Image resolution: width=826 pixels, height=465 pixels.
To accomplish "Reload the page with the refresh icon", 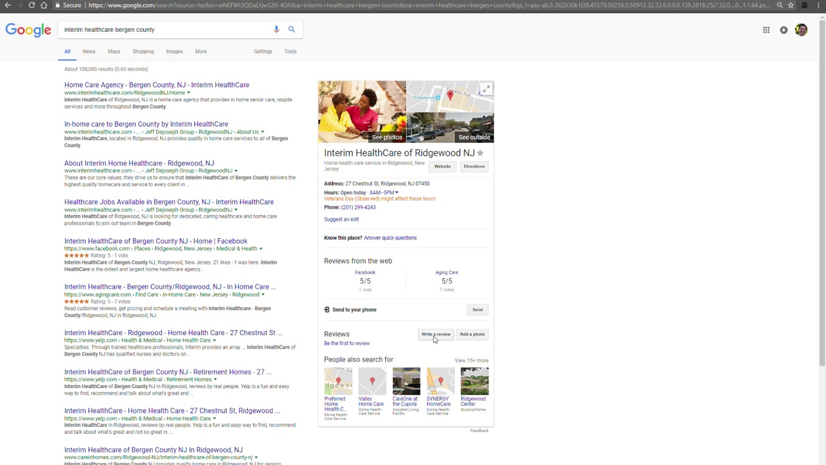I will 32,5.
